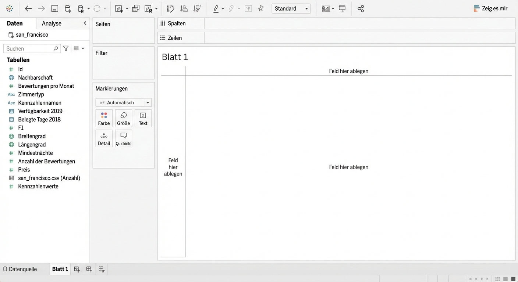Image resolution: width=518 pixels, height=282 pixels.
Task: Swap rows and columns using toolbar icon
Action: click(170, 9)
